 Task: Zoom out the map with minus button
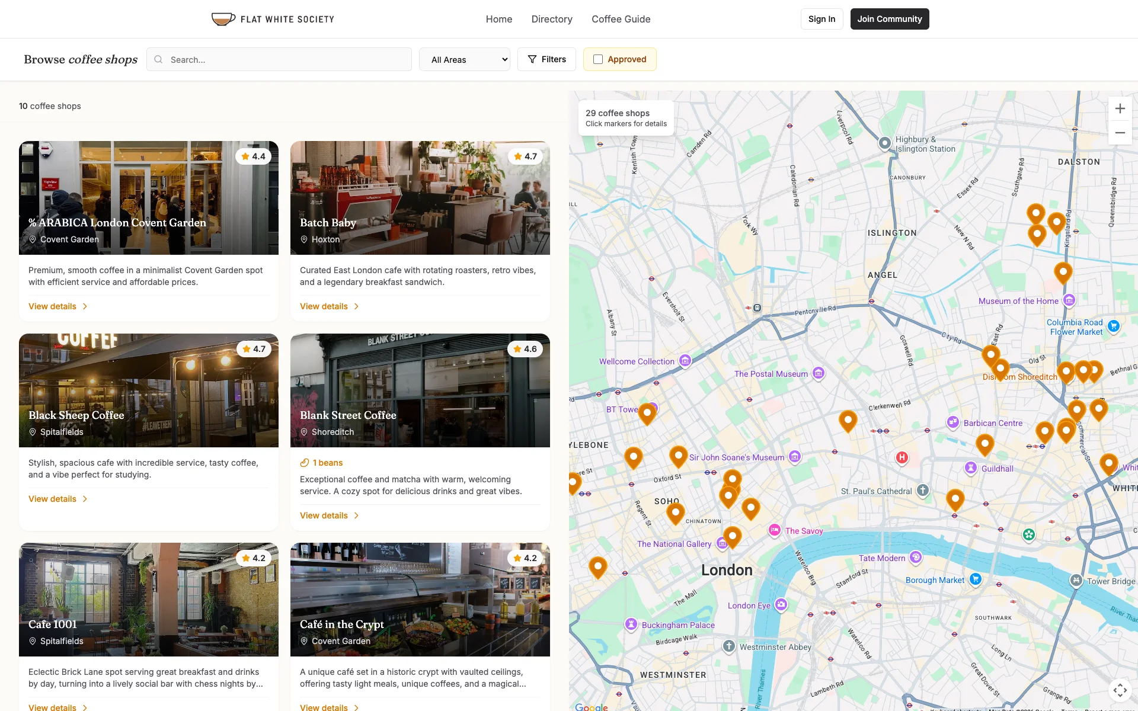[x=1120, y=133]
